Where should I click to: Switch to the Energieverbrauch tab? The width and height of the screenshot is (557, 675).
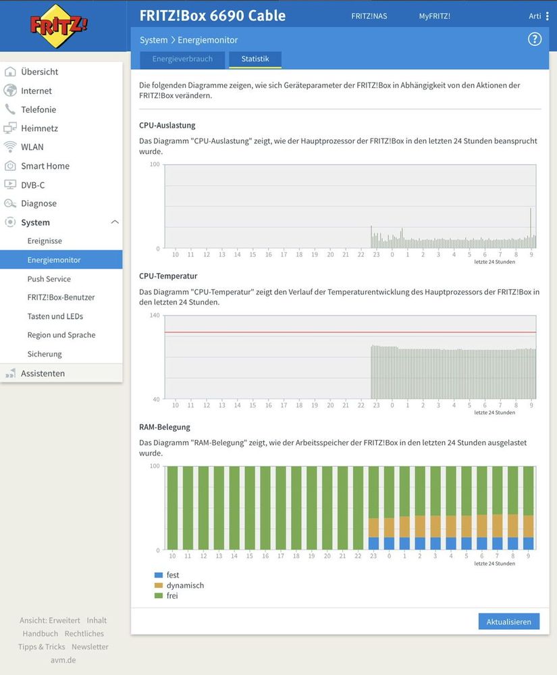coord(182,59)
